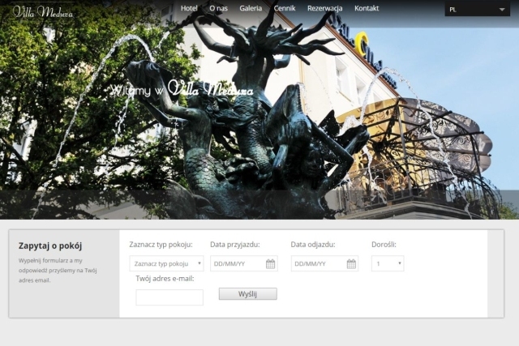Open the departure date calendar icon
Viewport: 519px width, 346px height.
(351, 263)
